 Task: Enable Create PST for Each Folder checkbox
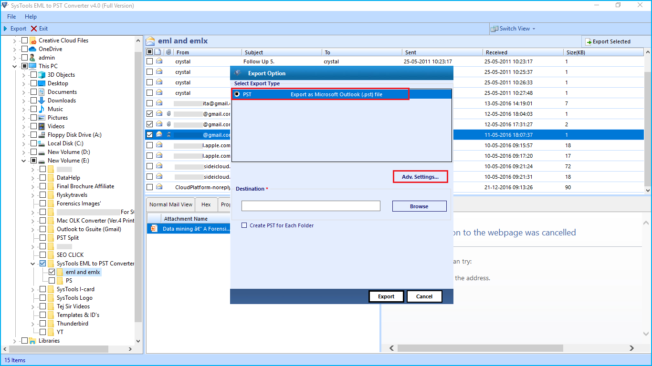click(244, 225)
